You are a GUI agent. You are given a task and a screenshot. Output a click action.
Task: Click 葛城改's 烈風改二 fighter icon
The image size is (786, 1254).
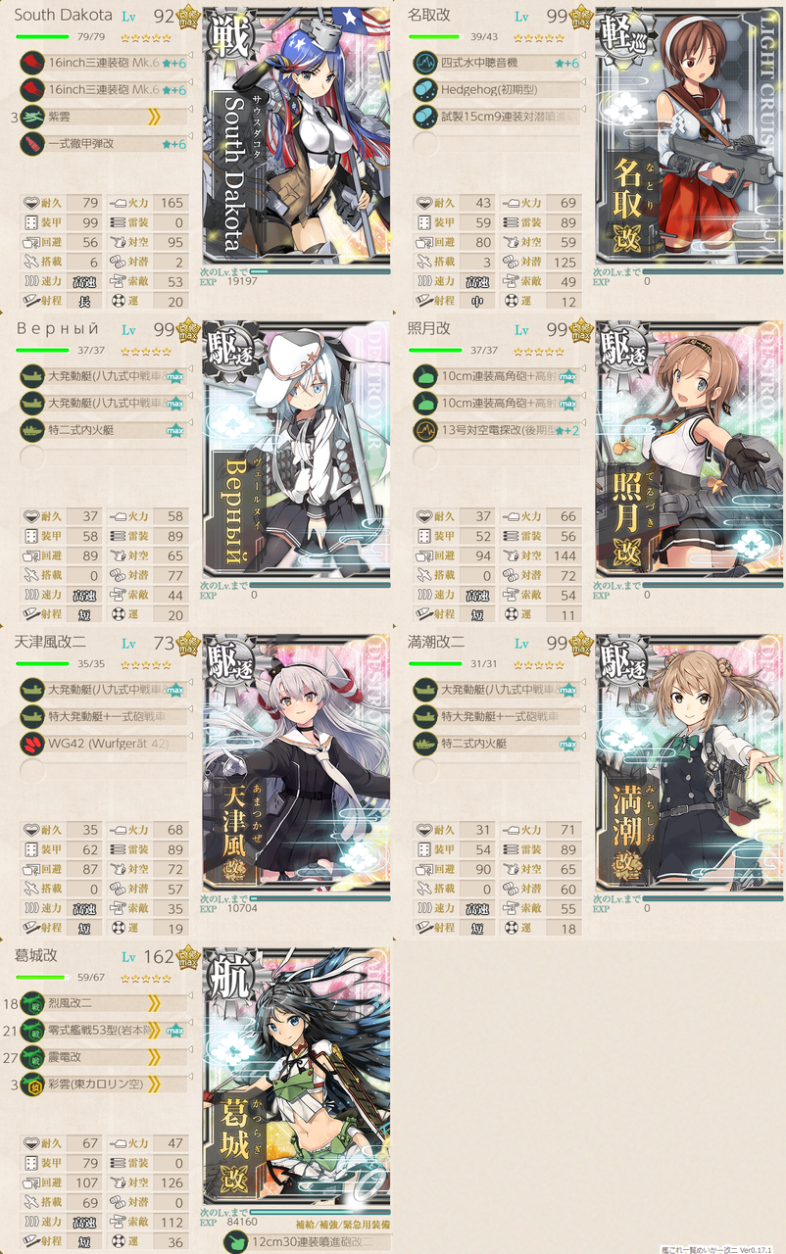pos(32,1003)
